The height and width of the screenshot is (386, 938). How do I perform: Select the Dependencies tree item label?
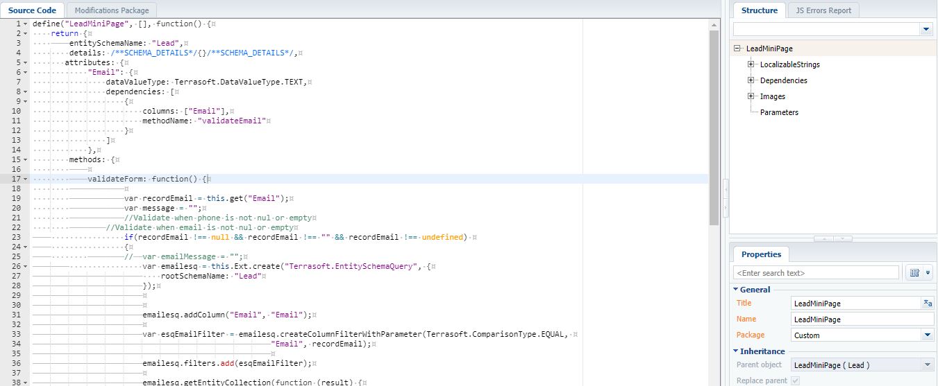point(783,80)
